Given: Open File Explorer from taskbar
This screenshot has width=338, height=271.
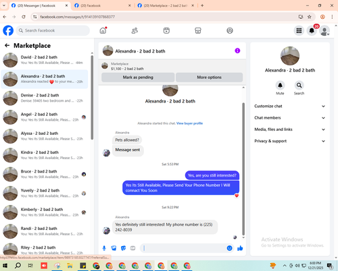Looking at the screenshot, I should (x=70, y=266).
